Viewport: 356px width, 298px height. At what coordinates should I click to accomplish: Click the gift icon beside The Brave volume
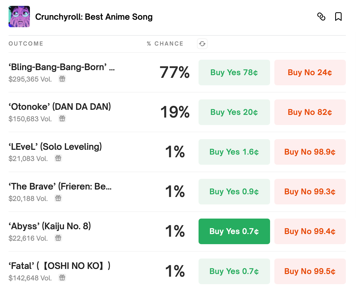tap(58, 198)
